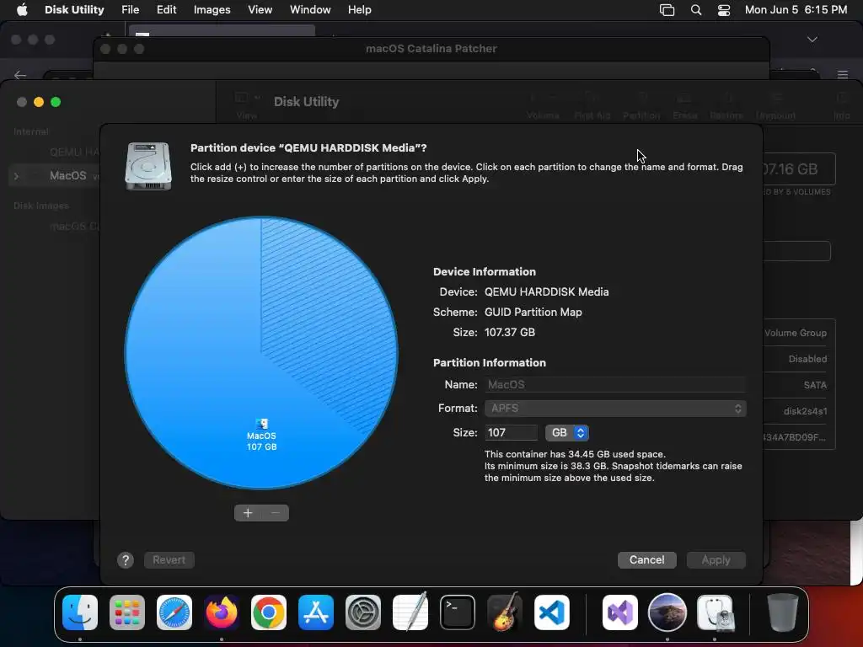
Task: Click the Info toolbar button
Action: point(842,106)
